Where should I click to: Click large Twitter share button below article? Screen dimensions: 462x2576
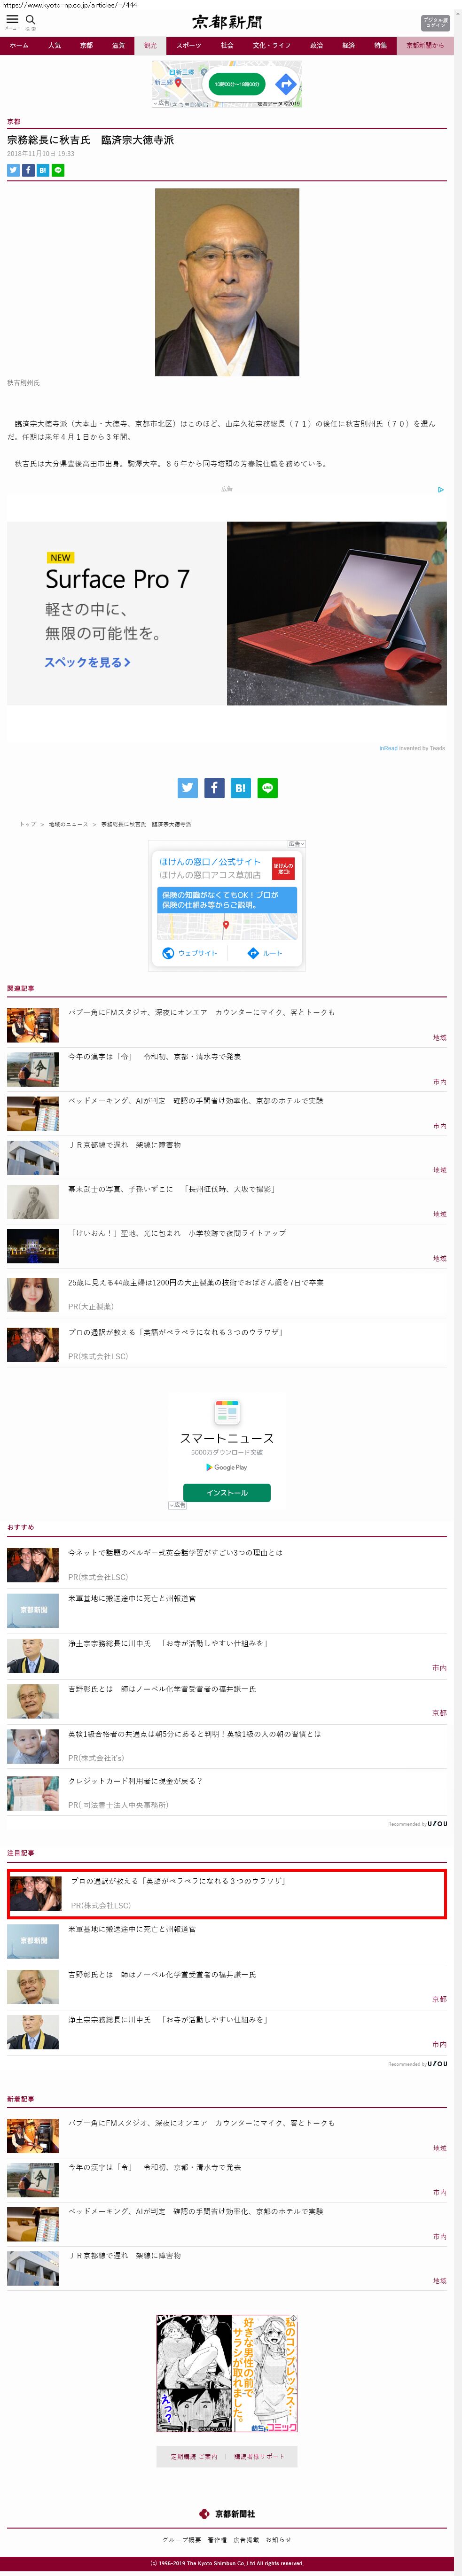point(187,788)
